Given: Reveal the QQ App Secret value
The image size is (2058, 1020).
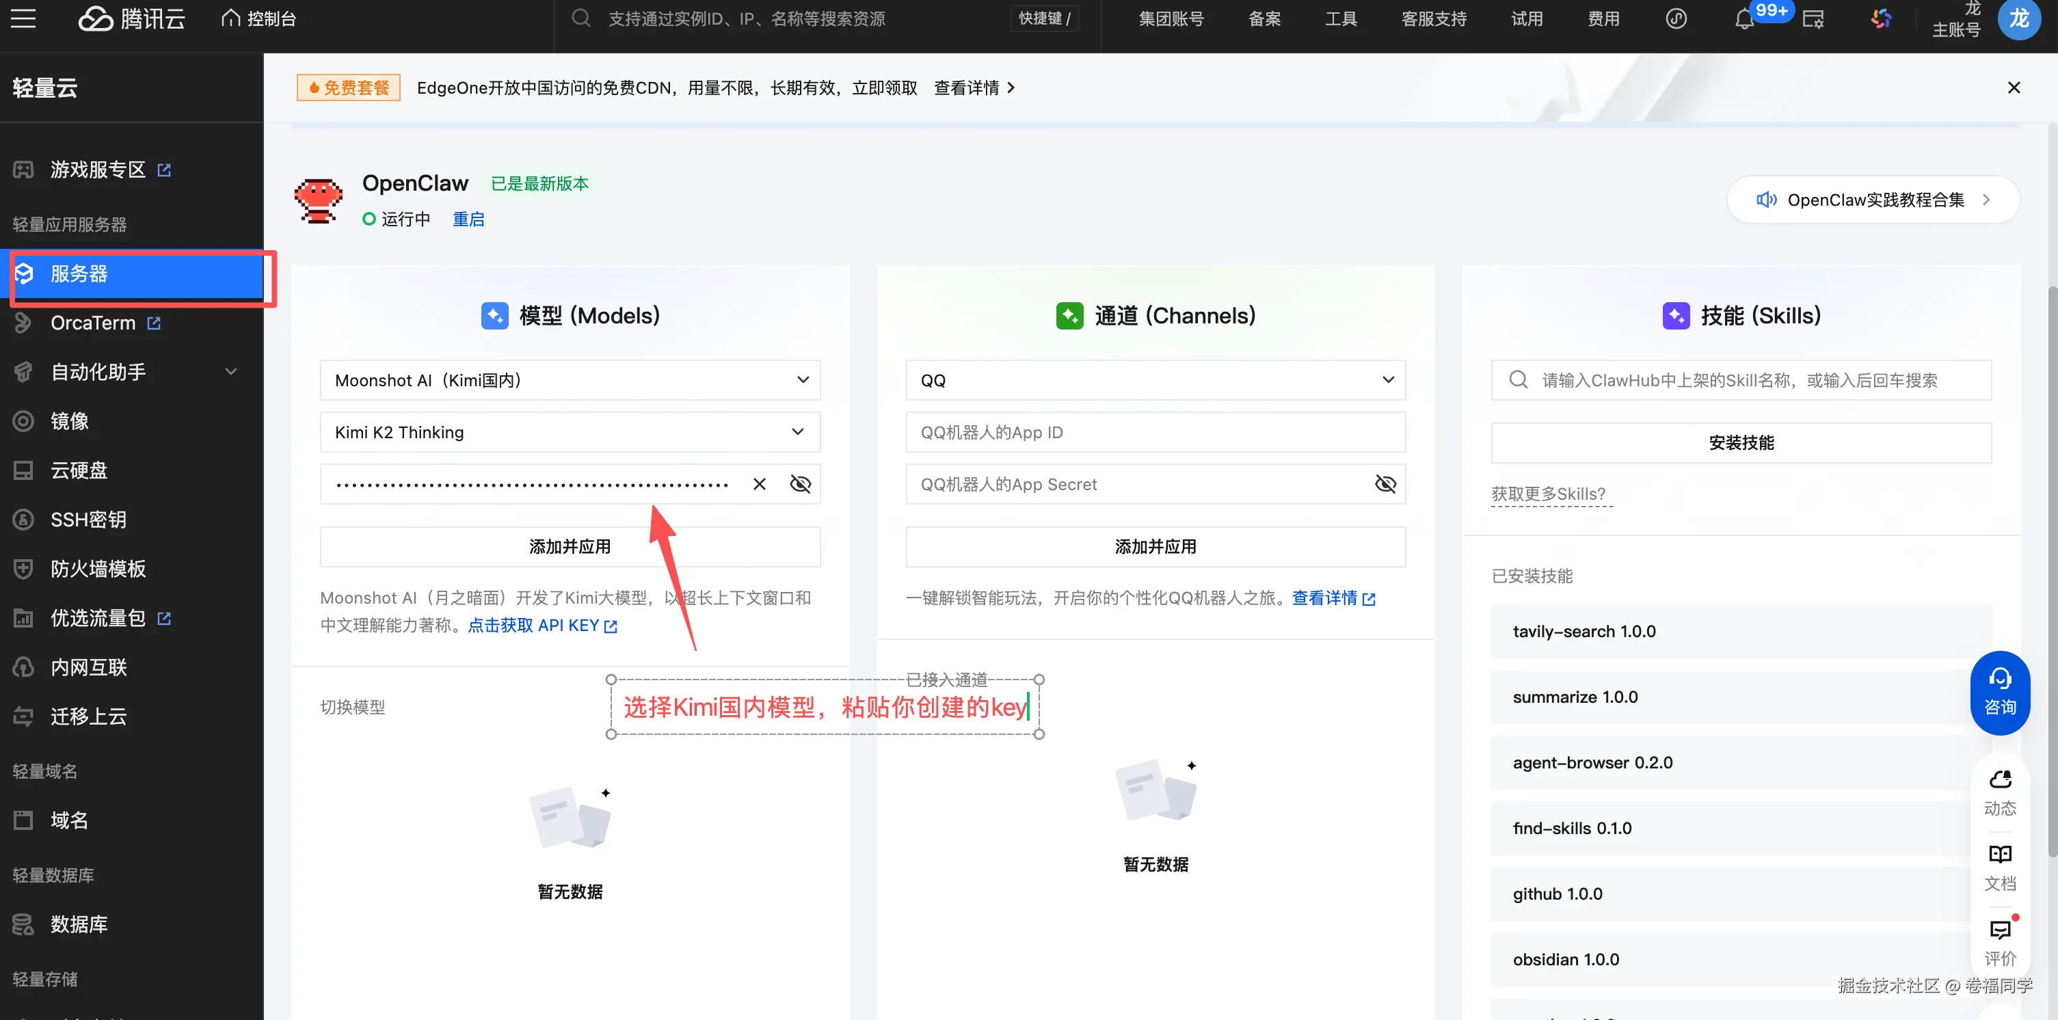Looking at the screenshot, I should [x=1385, y=484].
